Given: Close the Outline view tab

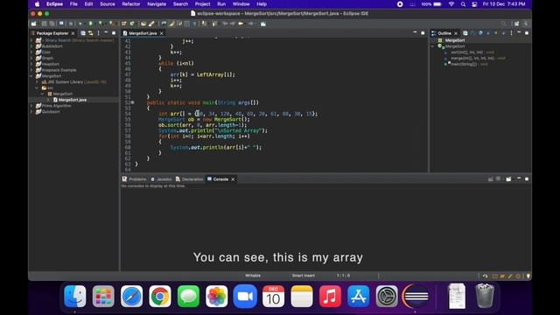Looking at the screenshot, I should point(456,33).
